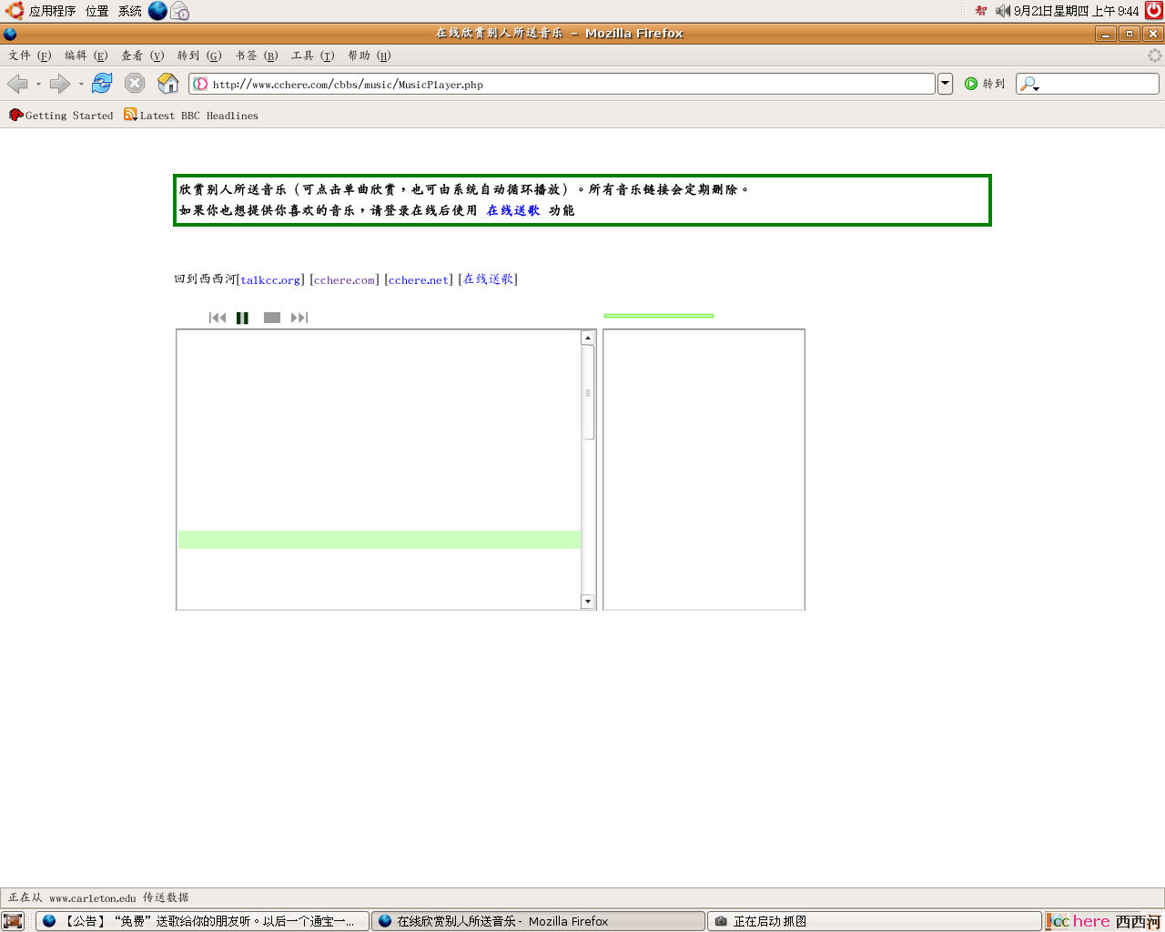The image size is (1165, 932).
Task: Click the red power logout icon
Action: click(1154, 11)
